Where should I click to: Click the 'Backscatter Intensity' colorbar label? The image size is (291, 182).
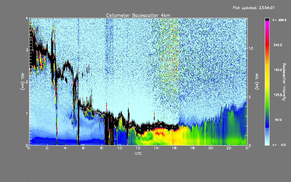284,82
